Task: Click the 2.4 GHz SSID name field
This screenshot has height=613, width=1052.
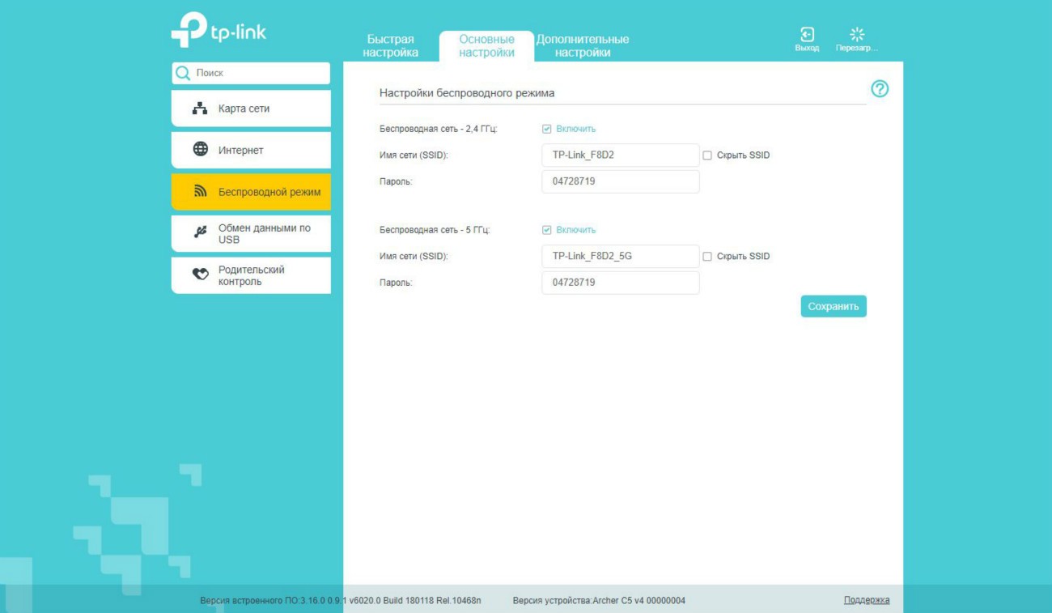Action: coord(620,155)
